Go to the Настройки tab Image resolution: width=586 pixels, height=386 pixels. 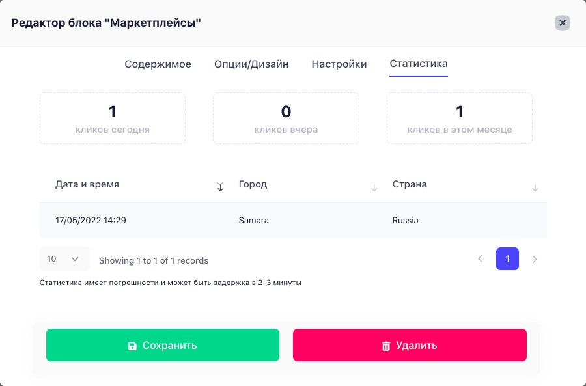click(x=339, y=64)
